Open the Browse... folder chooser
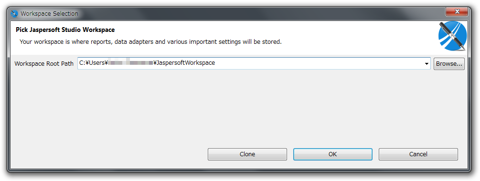Viewport: 480px width, 181px height. point(449,64)
